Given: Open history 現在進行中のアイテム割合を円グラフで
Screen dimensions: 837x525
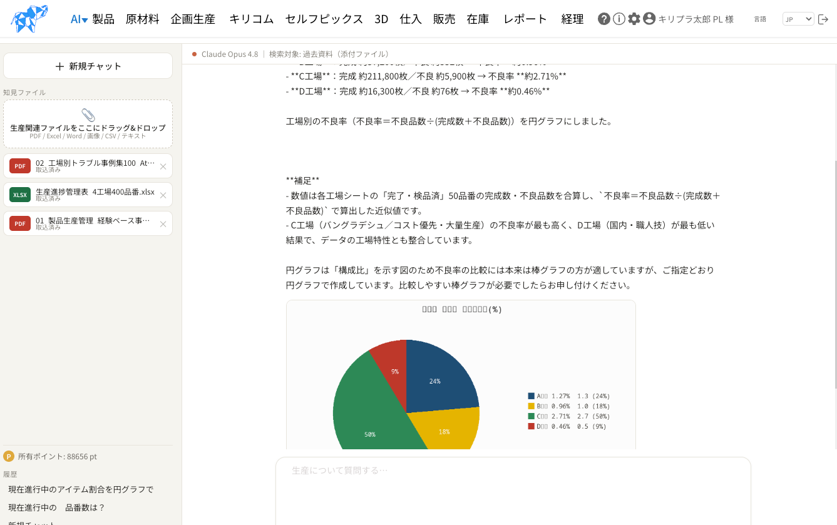Looking at the screenshot, I should pyautogui.click(x=81, y=489).
